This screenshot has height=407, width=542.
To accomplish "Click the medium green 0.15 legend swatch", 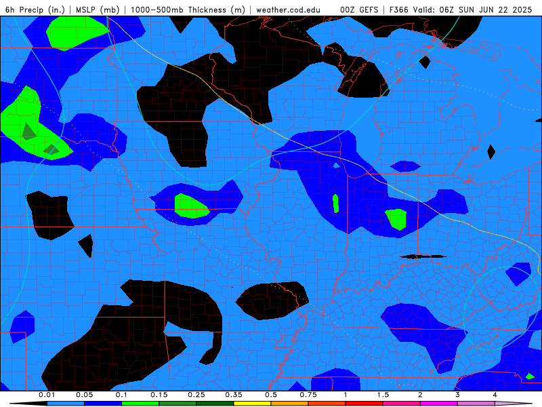I will click(x=178, y=404).
